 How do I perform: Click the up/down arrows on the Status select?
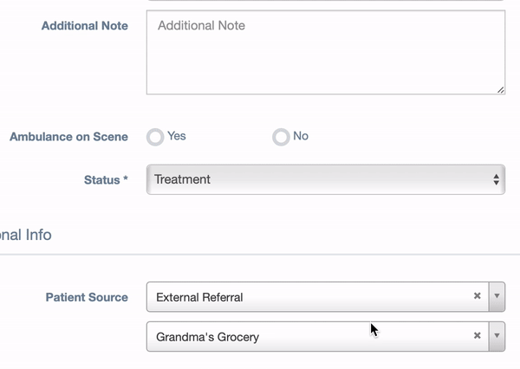[x=496, y=179]
